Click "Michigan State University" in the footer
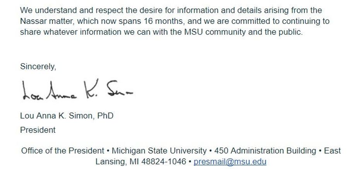 point(159,151)
